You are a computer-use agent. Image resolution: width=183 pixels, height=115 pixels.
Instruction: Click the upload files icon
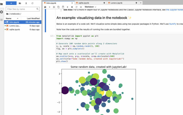coord(26,3)
